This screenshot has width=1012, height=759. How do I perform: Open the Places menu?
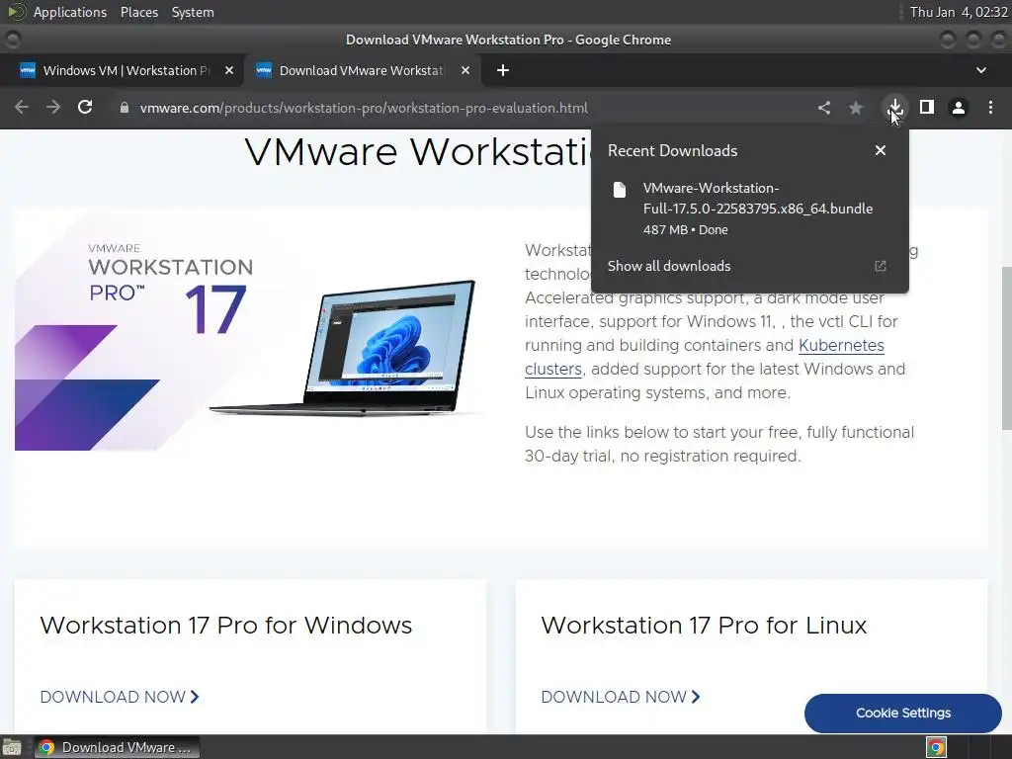(138, 12)
